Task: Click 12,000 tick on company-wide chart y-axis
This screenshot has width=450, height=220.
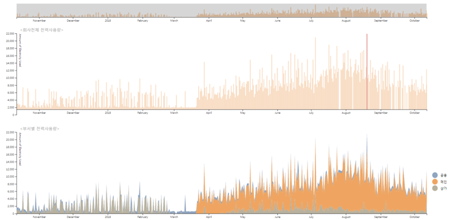Action: click(10, 71)
